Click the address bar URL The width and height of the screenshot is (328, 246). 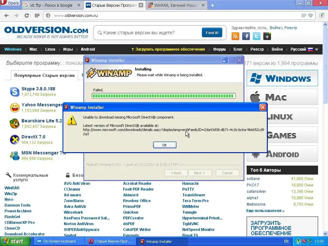tap(76, 15)
